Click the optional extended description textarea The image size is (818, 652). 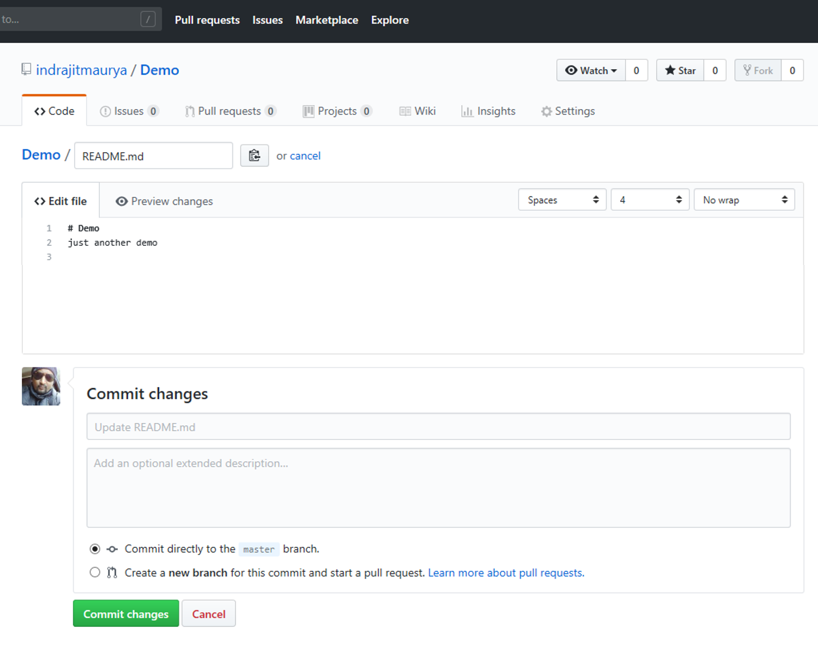[438, 488]
